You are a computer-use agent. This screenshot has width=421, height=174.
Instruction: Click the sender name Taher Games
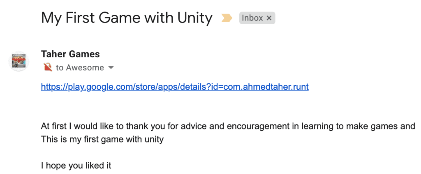coord(70,54)
